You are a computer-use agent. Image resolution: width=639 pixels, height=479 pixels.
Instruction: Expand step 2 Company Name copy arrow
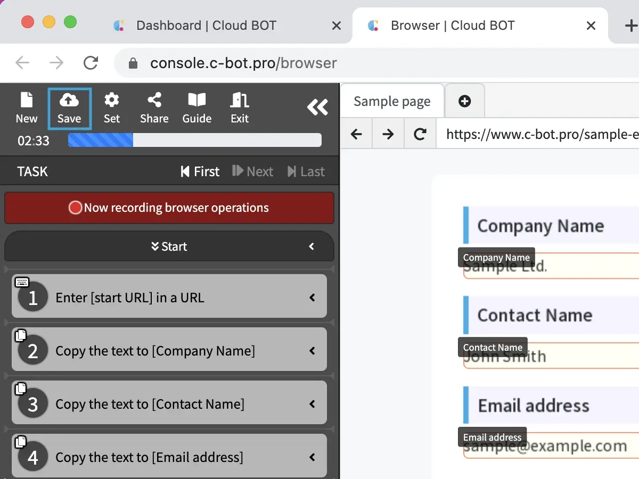[313, 351]
